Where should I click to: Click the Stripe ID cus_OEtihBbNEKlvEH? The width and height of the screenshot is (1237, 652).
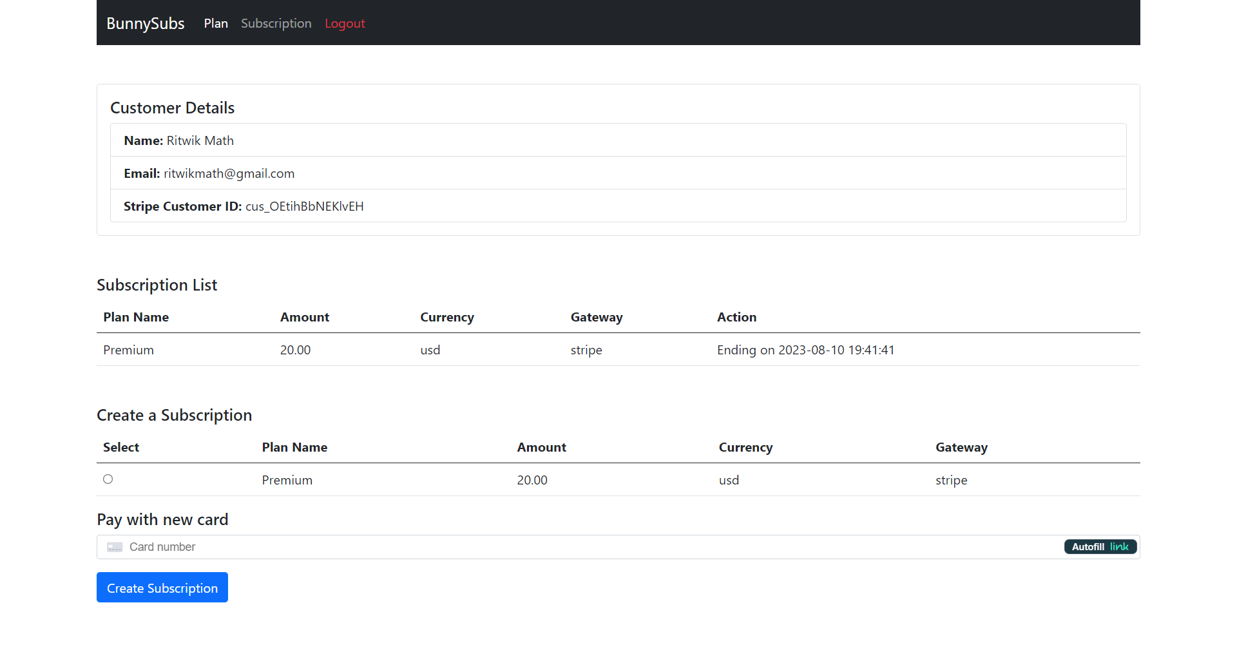point(304,206)
